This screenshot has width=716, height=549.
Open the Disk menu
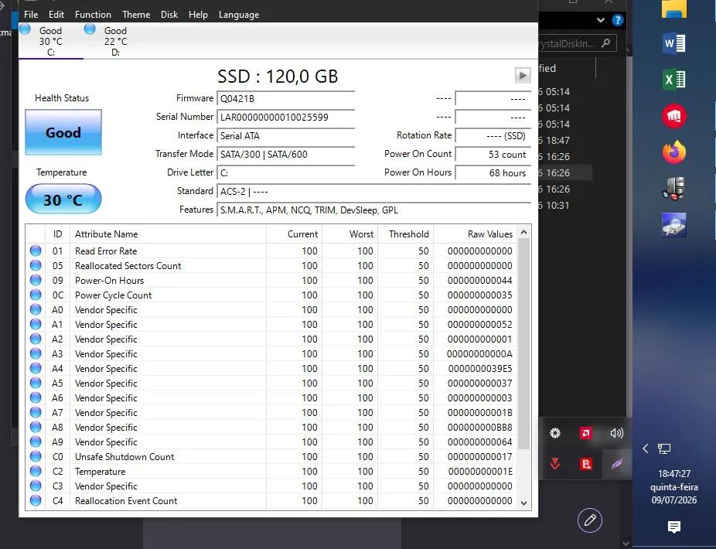pyautogui.click(x=169, y=15)
